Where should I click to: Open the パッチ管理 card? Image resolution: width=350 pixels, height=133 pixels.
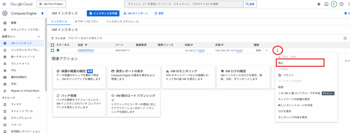tap(79, 104)
